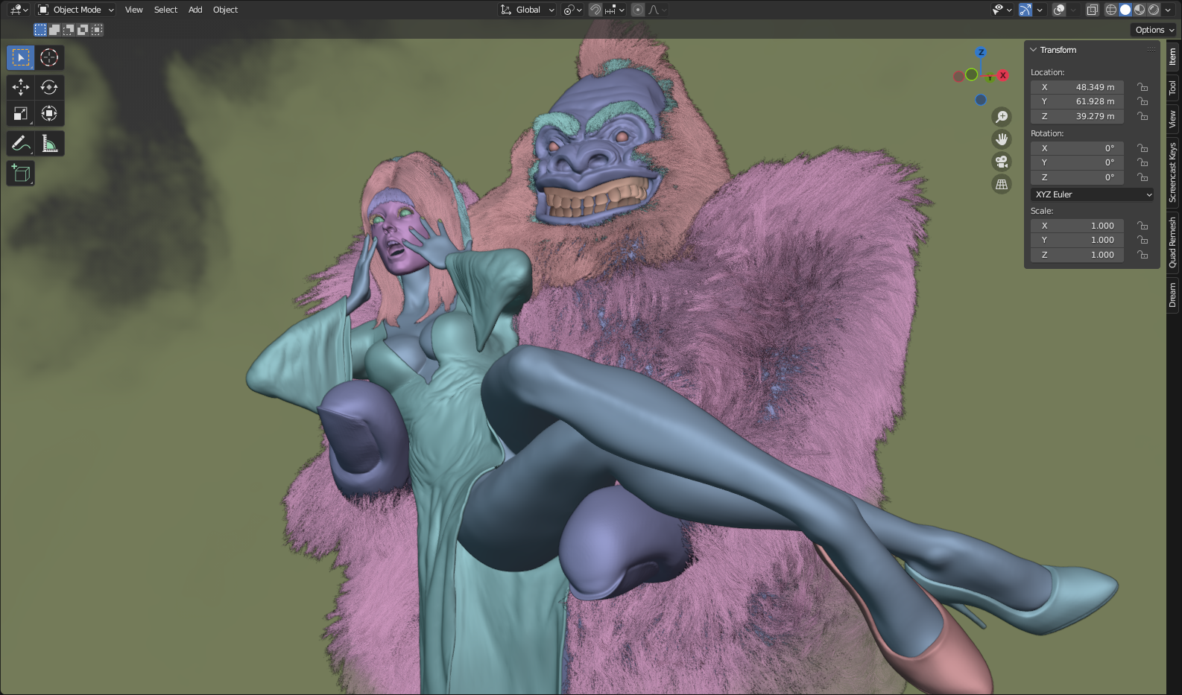Click the proportional falloff curve icon
This screenshot has height=695, width=1182.
657,10
